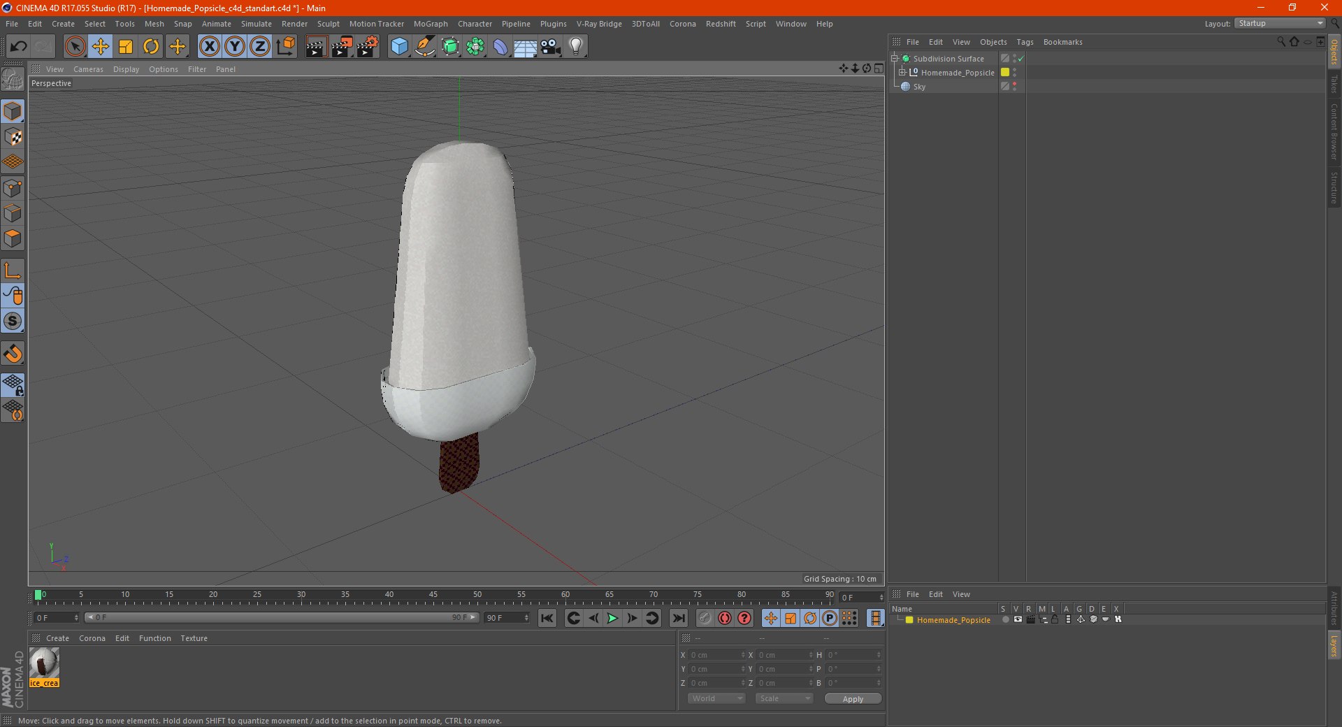Toggle Autokeying button

(x=725, y=618)
